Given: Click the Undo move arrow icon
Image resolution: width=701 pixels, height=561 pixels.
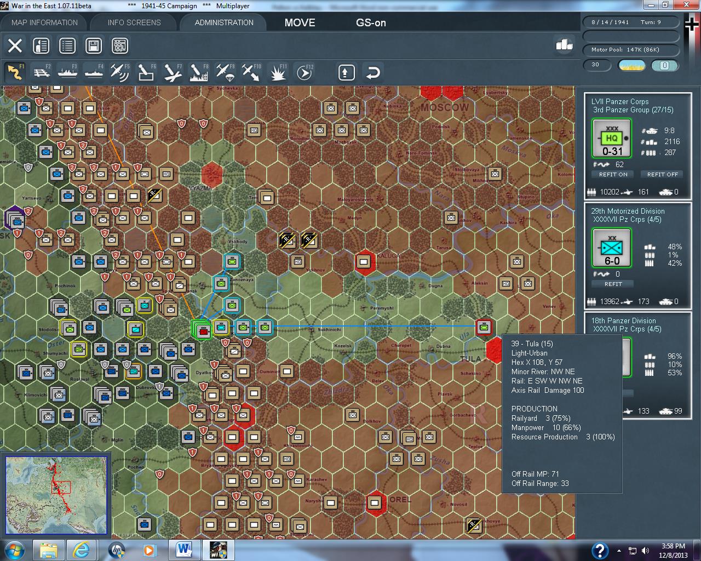Looking at the screenshot, I should tap(373, 72).
